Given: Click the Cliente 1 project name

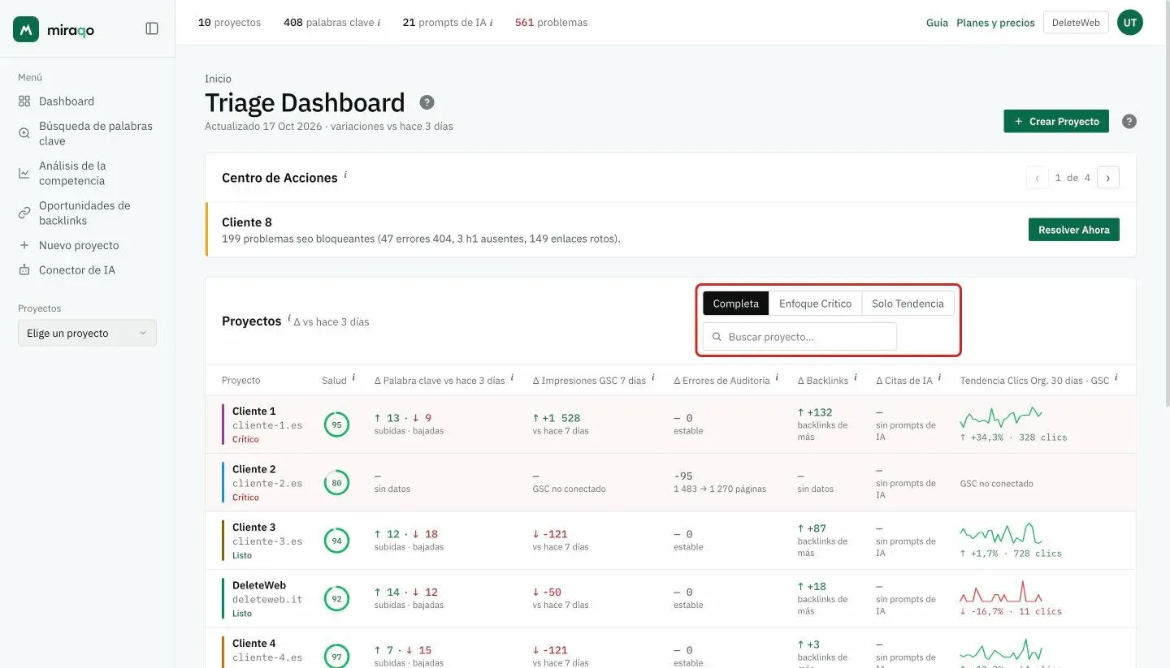Looking at the screenshot, I should pyautogui.click(x=253, y=412).
